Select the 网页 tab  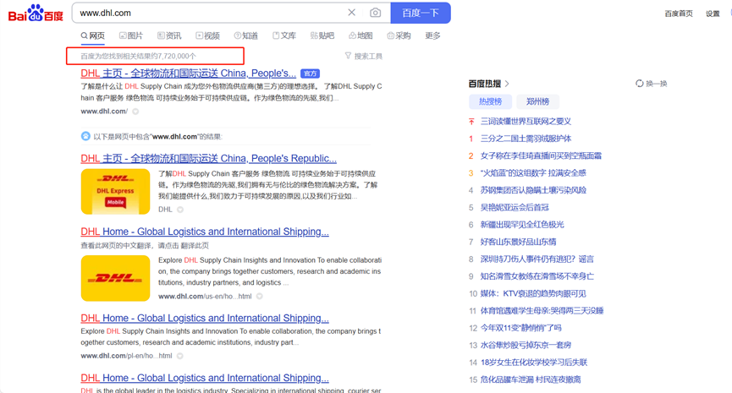pyautogui.click(x=93, y=35)
